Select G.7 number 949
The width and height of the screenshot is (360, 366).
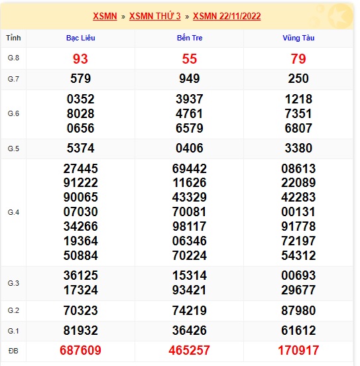click(190, 78)
